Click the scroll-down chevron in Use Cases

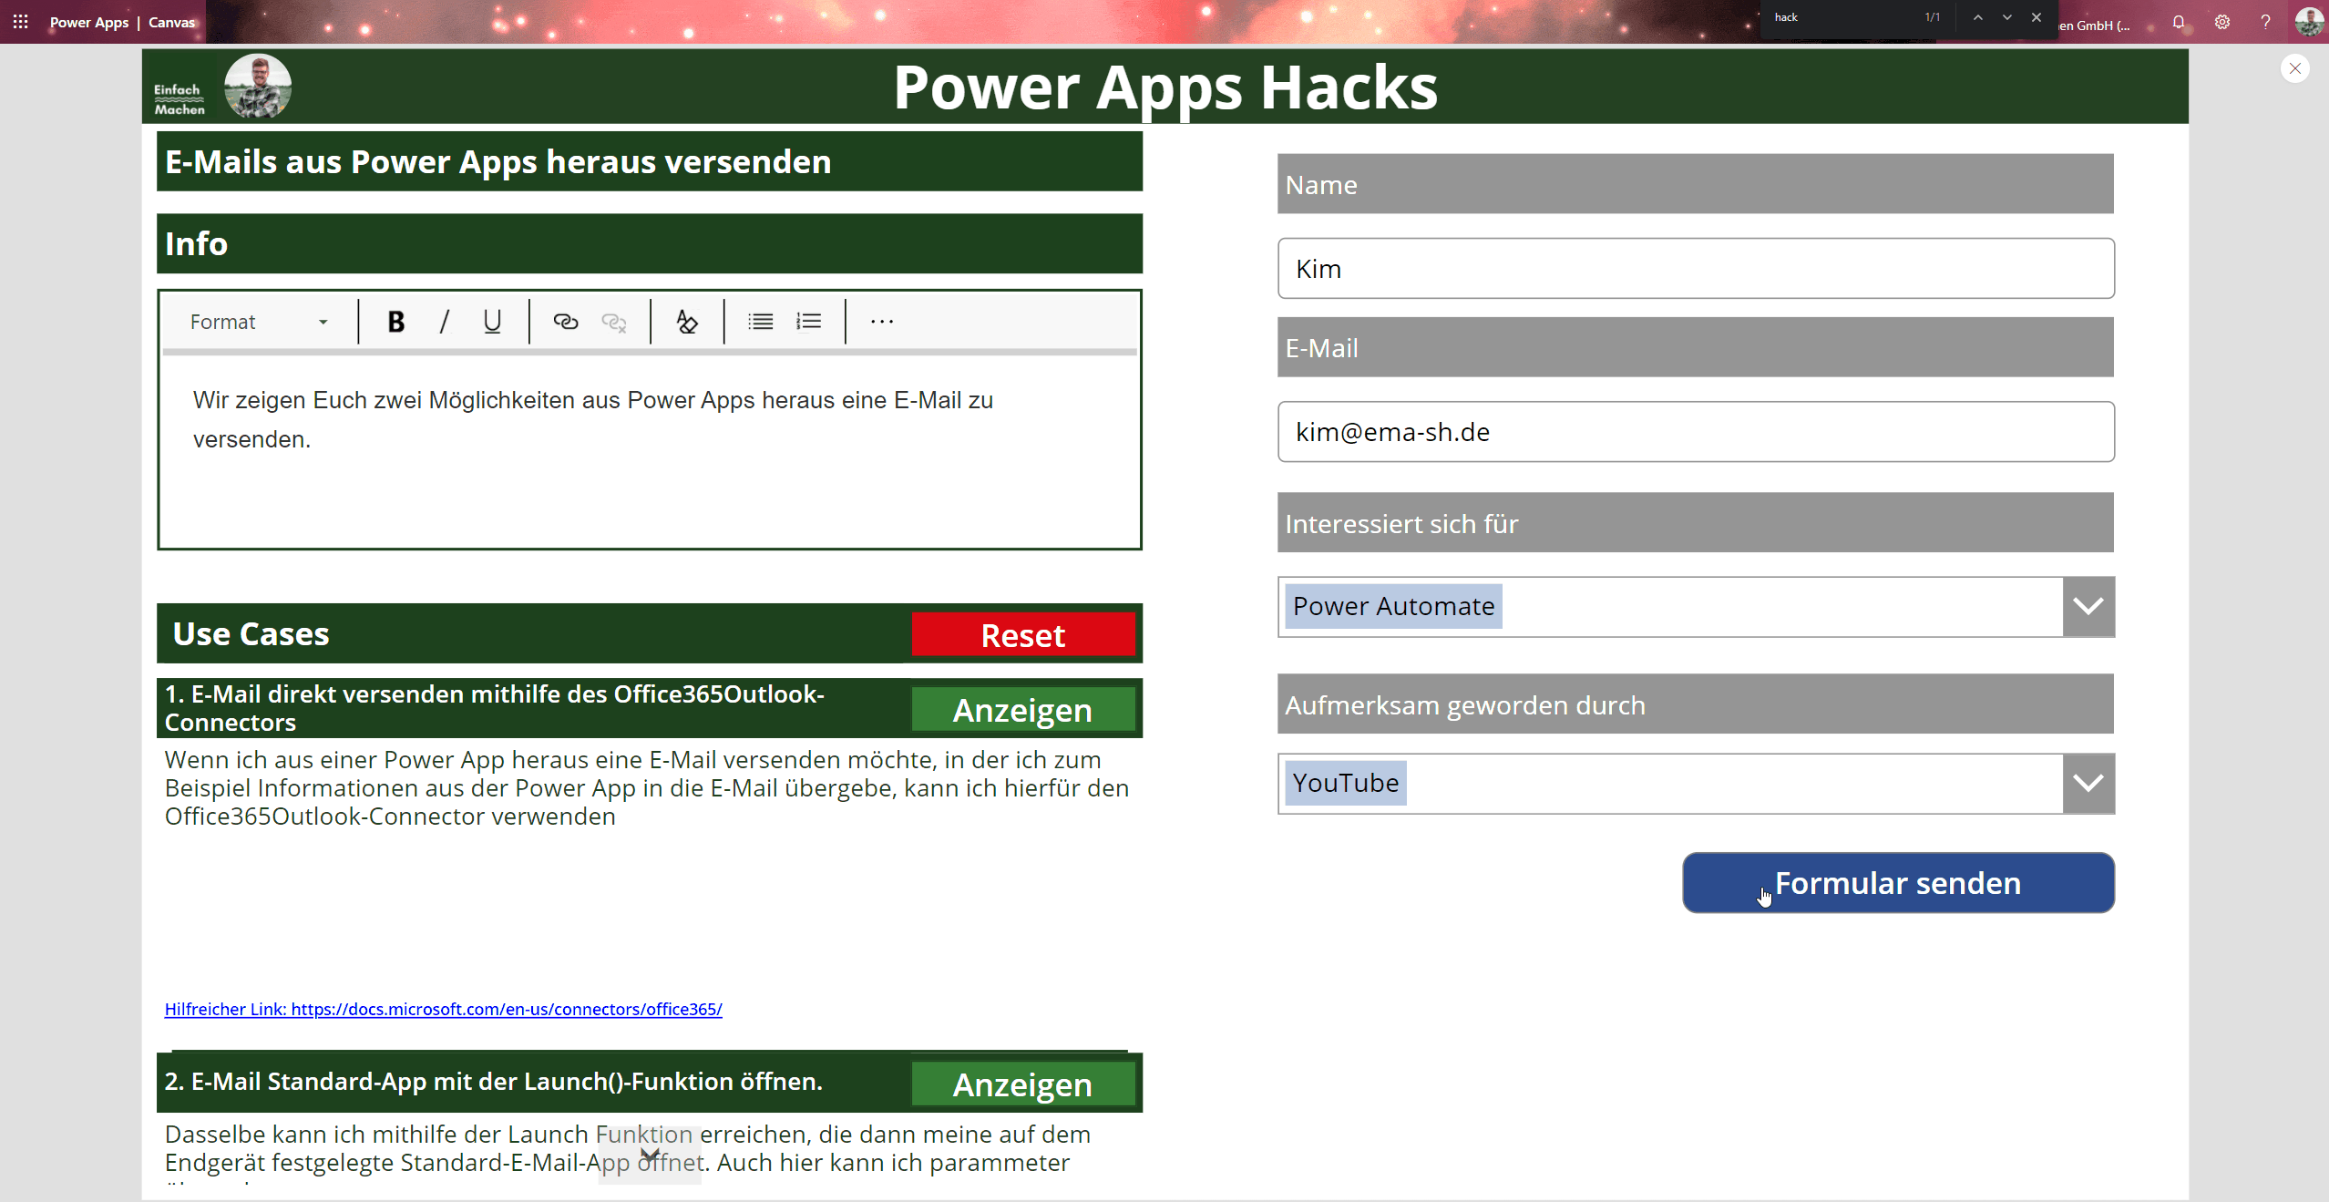coord(650,1155)
